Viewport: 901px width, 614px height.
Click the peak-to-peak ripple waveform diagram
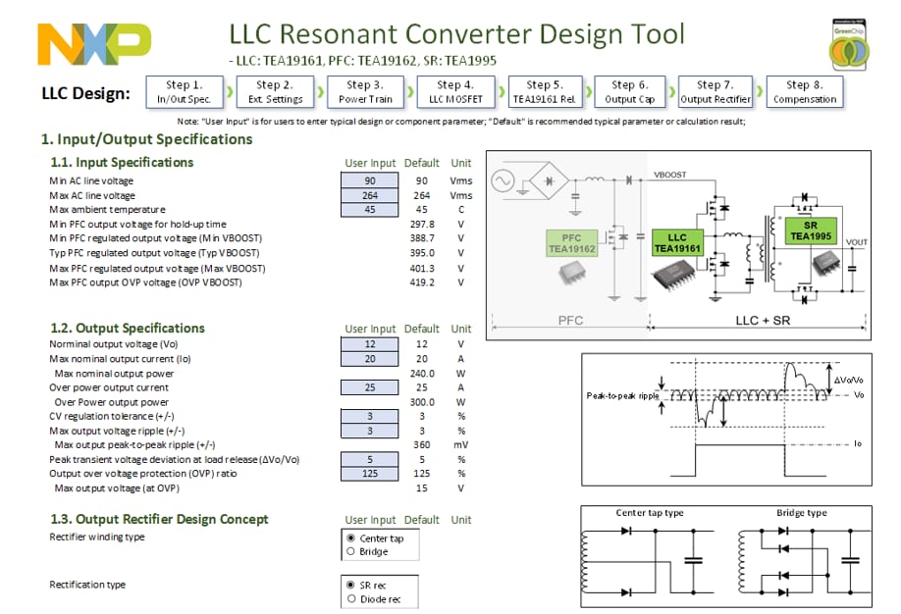point(724,421)
